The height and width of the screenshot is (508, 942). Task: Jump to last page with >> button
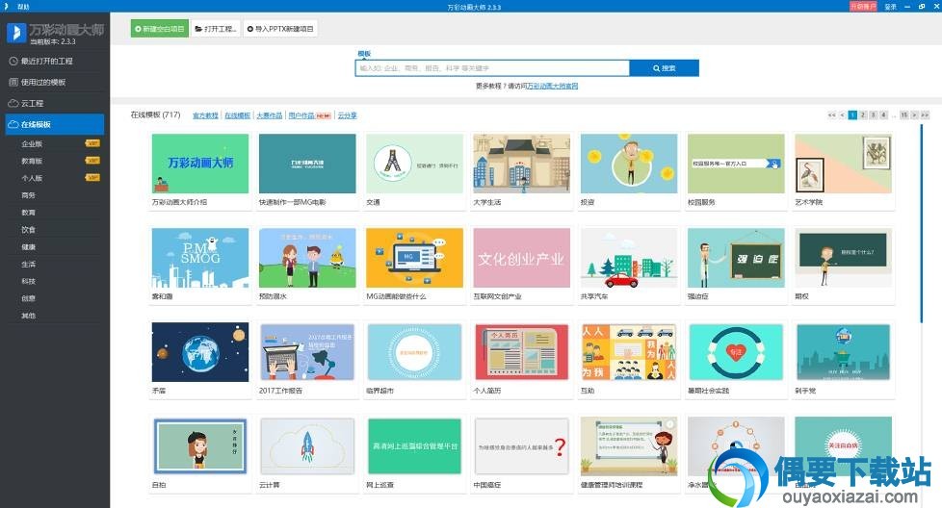(925, 114)
